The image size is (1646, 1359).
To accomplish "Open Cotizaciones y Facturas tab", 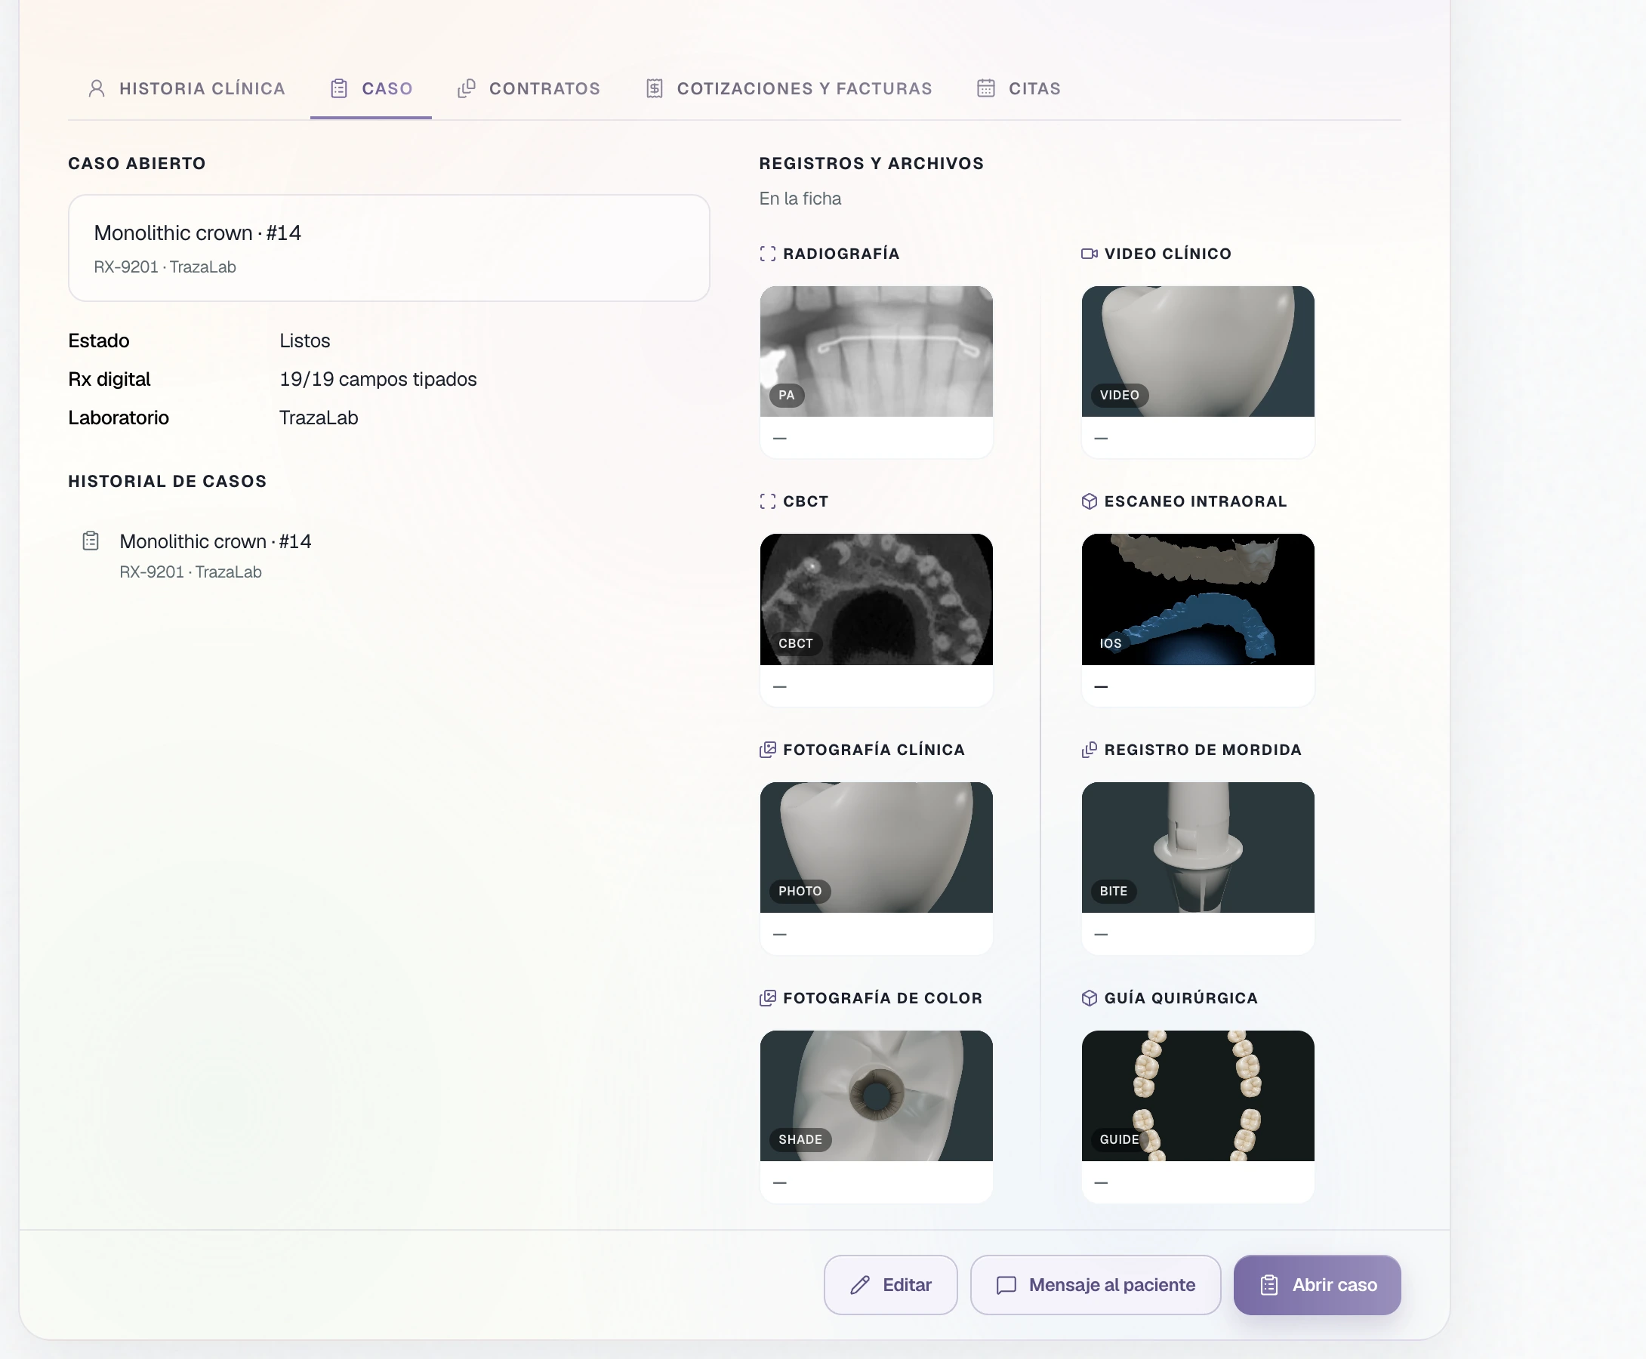I will (x=789, y=88).
